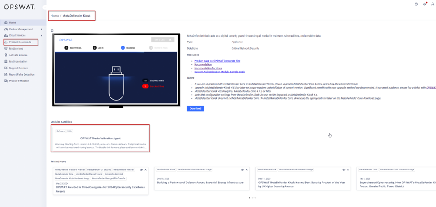436x207 pixels.
Task: Expand the Cloud Services submenu arrow
Action: click(42, 36)
